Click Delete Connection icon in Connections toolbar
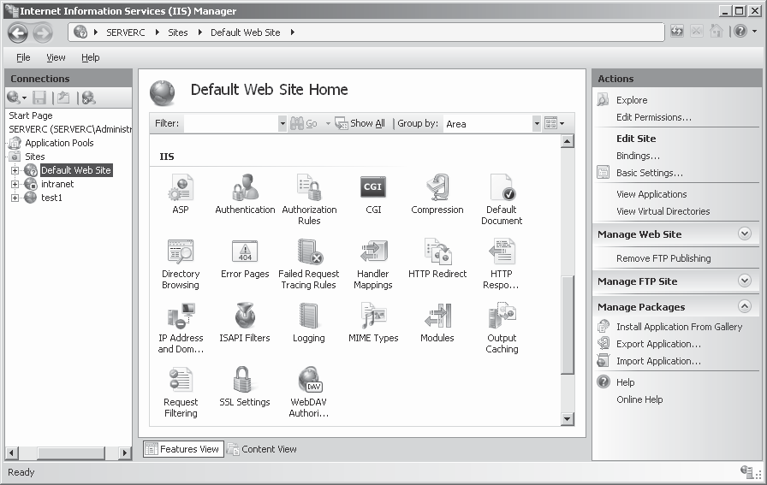 pyautogui.click(x=88, y=98)
